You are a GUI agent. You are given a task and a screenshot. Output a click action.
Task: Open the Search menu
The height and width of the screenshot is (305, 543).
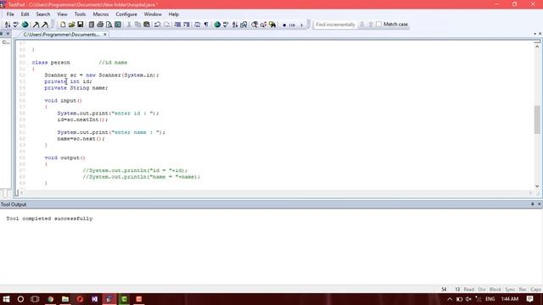(x=43, y=14)
